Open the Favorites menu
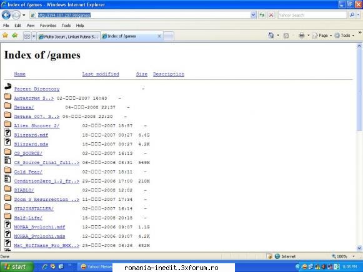Image resolution: width=363 pixels, height=272 pixels. tap(48, 26)
